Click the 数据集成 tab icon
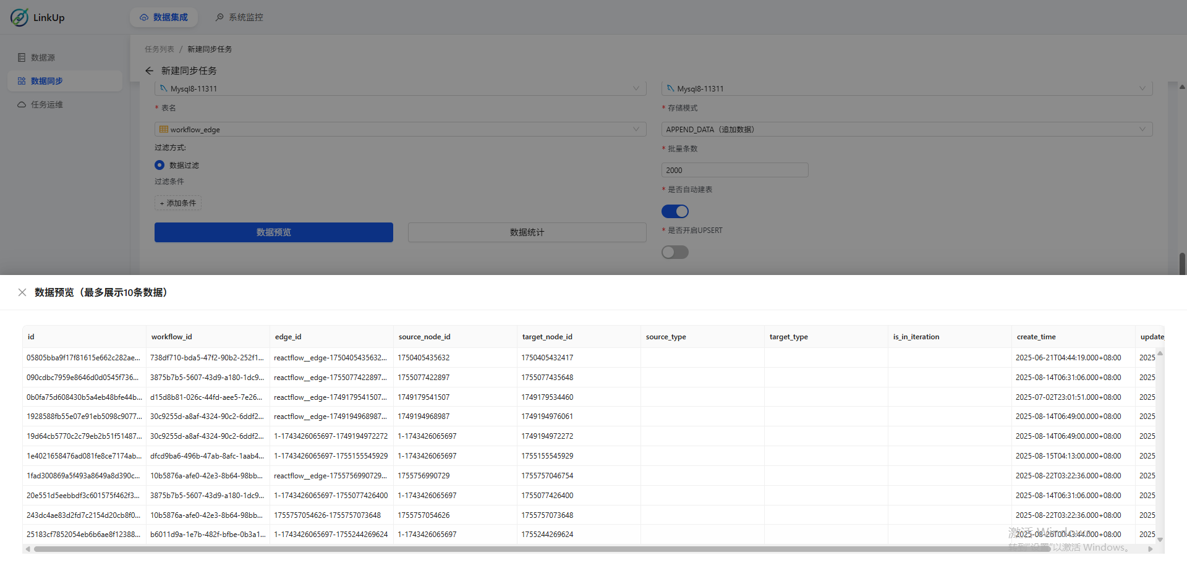Screen dimensions: 1187x584 coord(144,17)
